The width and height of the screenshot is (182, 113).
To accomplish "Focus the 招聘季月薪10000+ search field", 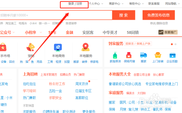I will coord(56,15).
